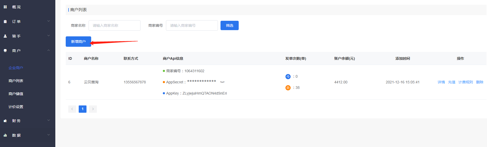Open the 财务 finance menu
Viewport: 487px width, 147px height.
point(16,121)
